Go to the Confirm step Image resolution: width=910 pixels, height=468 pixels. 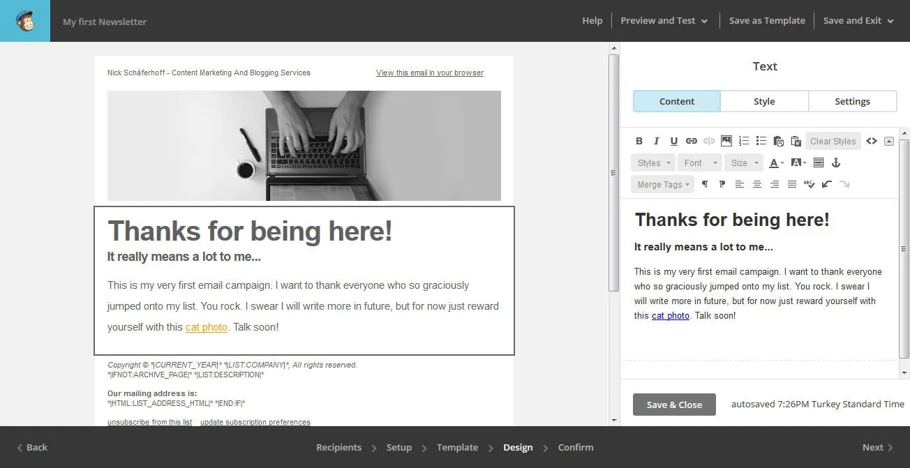(576, 447)
